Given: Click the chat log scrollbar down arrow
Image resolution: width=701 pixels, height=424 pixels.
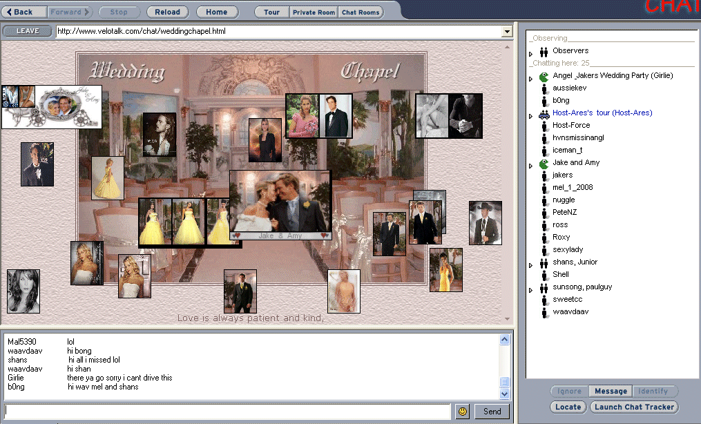Looking at the screenshot, I should [x=505, y=394].
